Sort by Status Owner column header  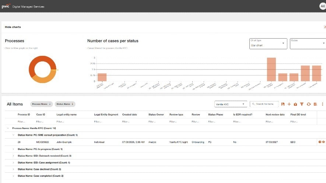(156, 115)
